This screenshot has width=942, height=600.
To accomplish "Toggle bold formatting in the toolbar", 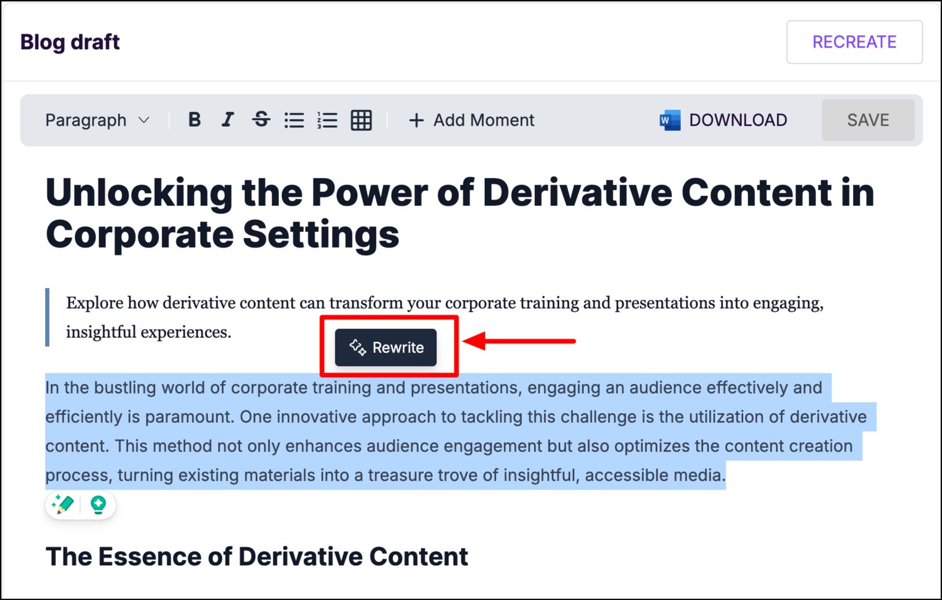I will click(195, 120).
